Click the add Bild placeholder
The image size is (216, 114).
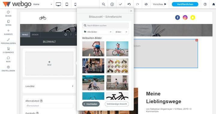(49, 63)
